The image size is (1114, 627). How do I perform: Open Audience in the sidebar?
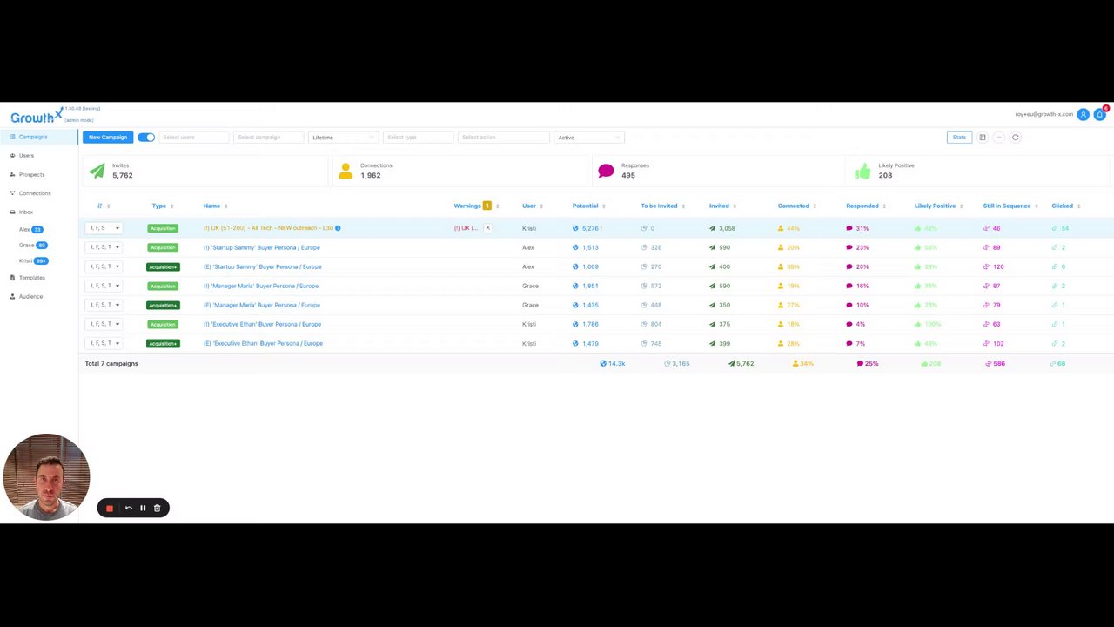[x=30, y=297]
